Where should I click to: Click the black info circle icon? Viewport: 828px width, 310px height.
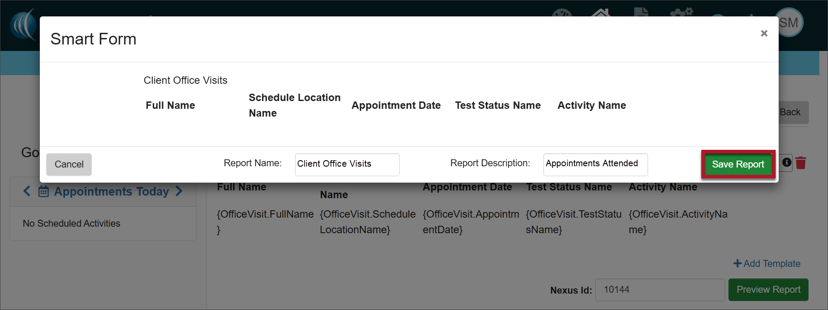(786, 162)
